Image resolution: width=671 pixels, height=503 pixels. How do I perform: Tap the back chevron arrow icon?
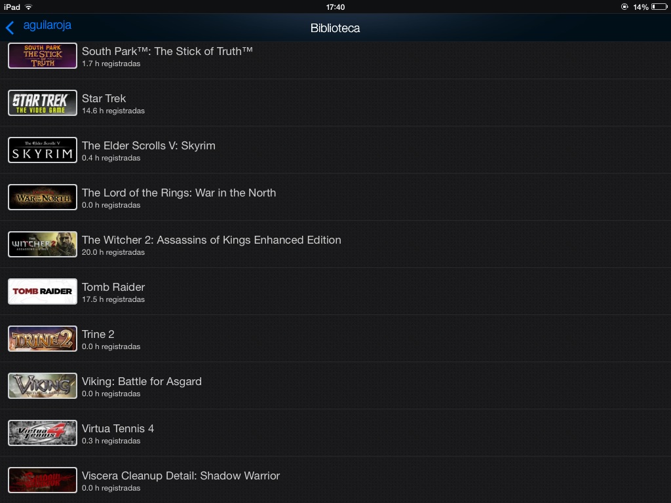pyautogui.click(x=10, y=28)
